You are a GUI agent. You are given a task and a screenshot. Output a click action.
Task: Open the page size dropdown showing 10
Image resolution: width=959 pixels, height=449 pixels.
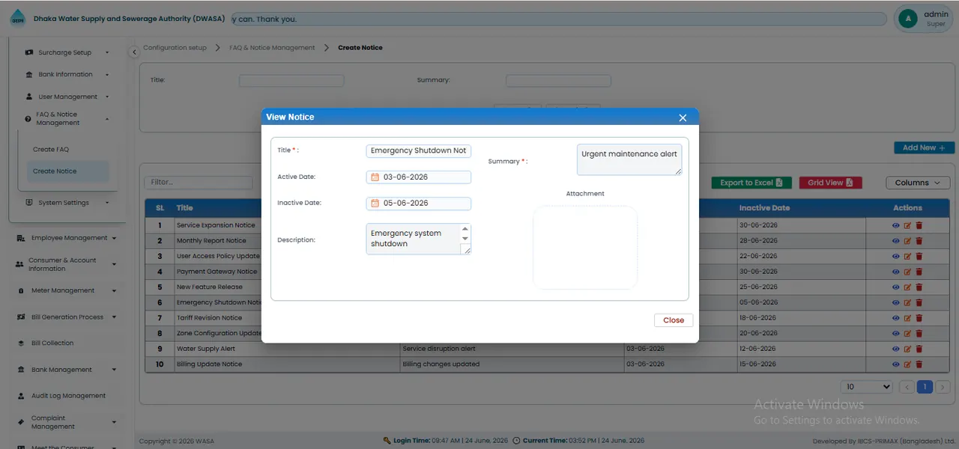[866, 387]
